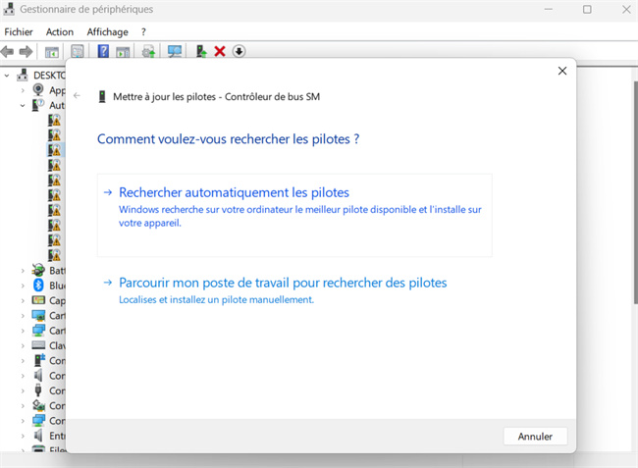
Task: Select the webcam category icon (App)
Action: point(38,90)
